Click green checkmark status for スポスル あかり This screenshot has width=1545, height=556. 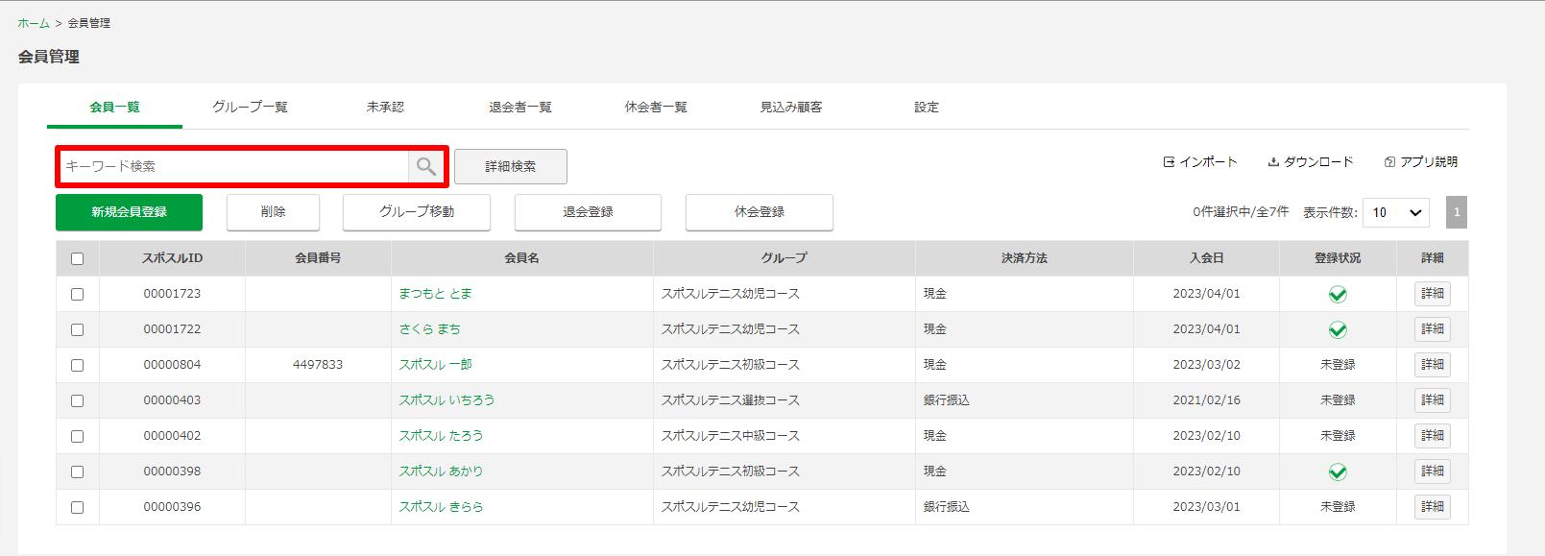tap(1338, 471)
